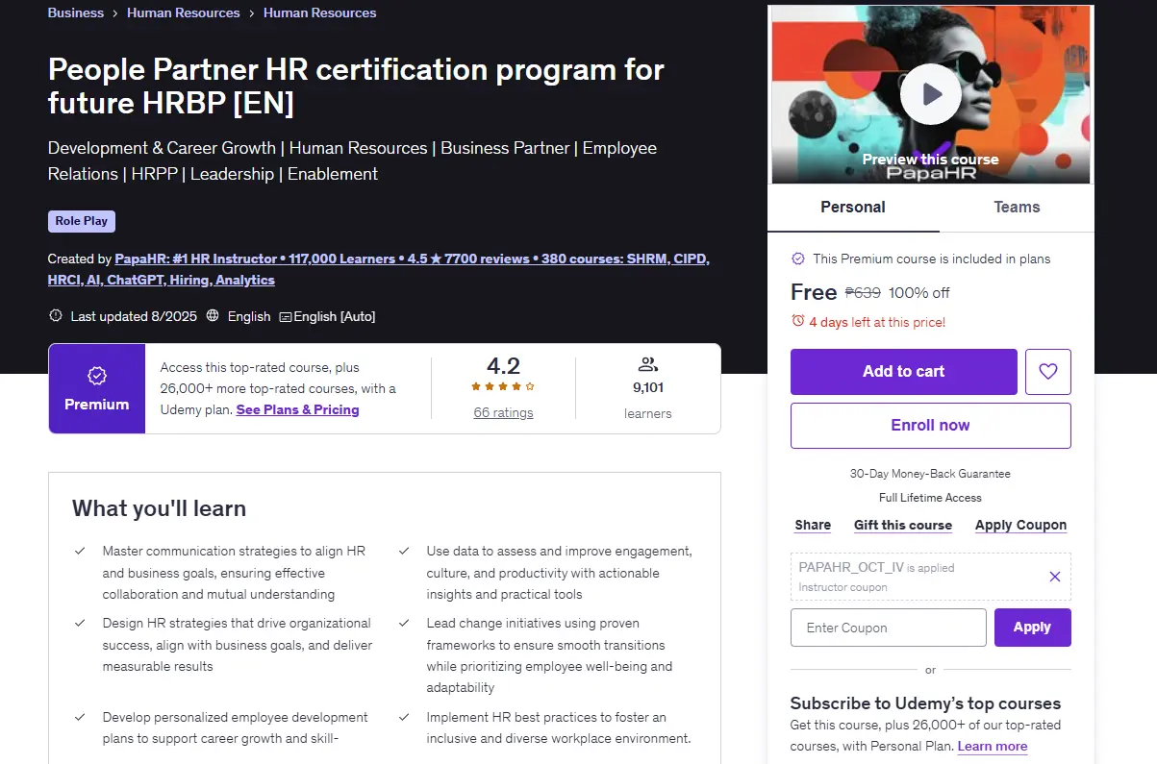
Task: Click the star rating icons
Action: click(503, 386)
